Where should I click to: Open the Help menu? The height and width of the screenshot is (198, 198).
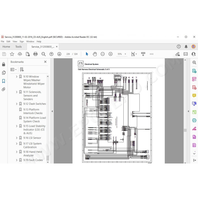[39, 41]
